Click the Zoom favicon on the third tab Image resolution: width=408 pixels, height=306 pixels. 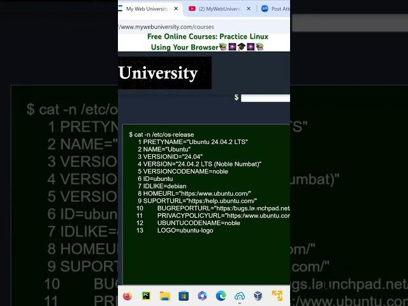click(x=265, y=8)
